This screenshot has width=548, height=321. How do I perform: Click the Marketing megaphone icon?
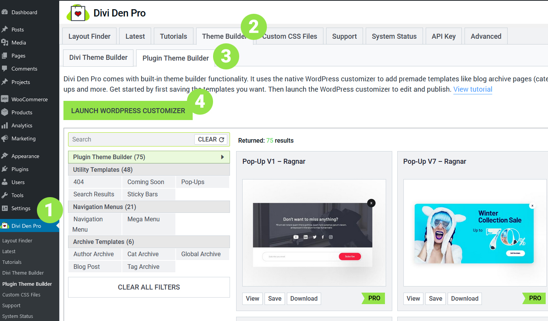pyautogui.click(x=5, y=138)
